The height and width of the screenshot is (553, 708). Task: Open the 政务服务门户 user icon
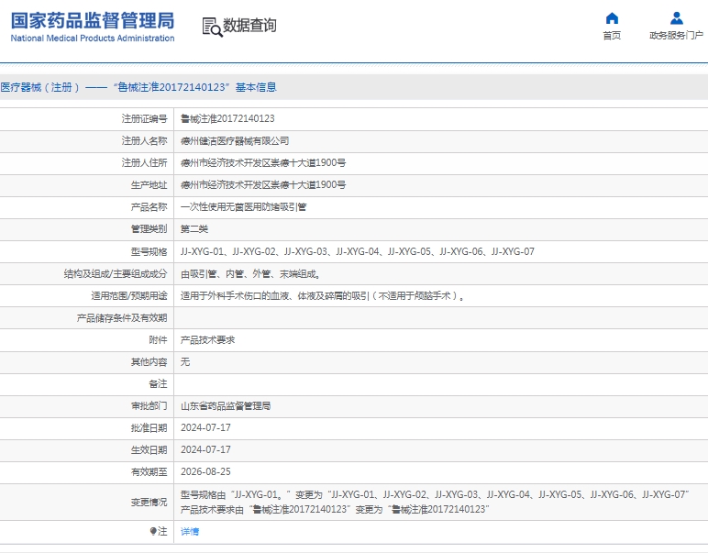(x=677, y=18)
